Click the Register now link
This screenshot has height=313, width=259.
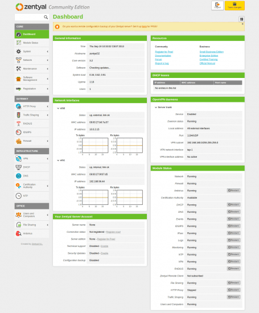(x=113, y=232)
